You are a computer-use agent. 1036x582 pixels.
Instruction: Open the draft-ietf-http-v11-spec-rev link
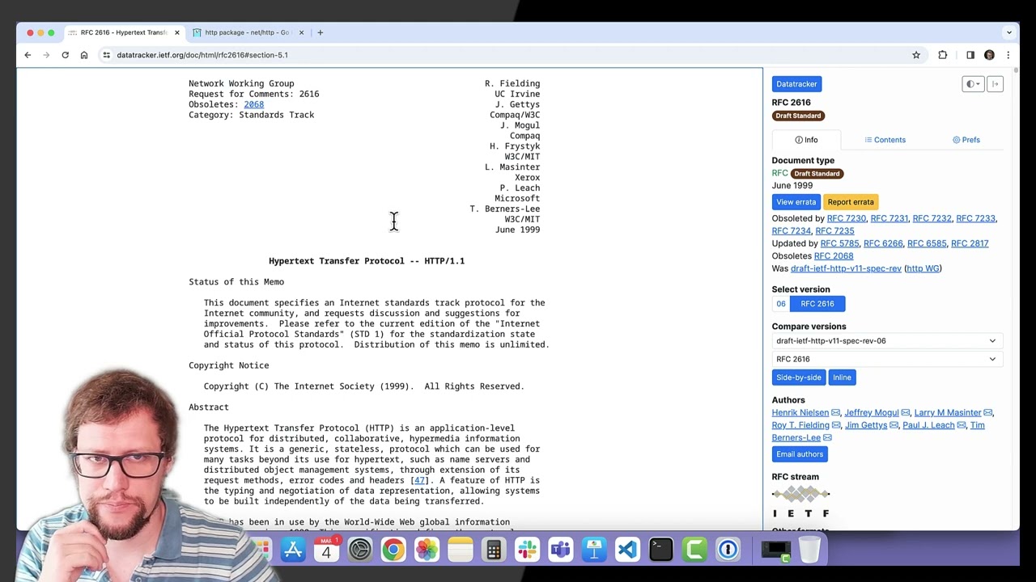[846, 268]
